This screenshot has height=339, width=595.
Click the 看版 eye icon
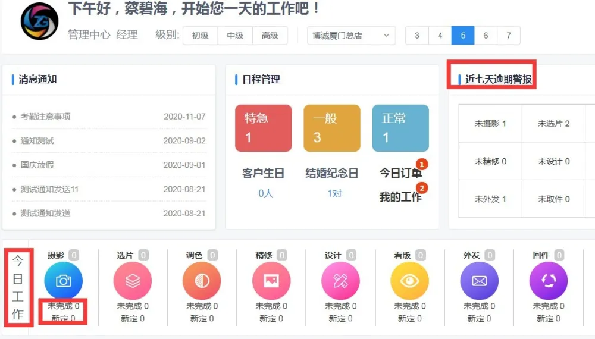tap(410, 281)
